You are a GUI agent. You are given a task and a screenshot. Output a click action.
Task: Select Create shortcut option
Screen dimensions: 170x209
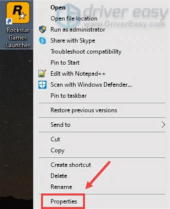pyautogui.click(x=71, y=165)
